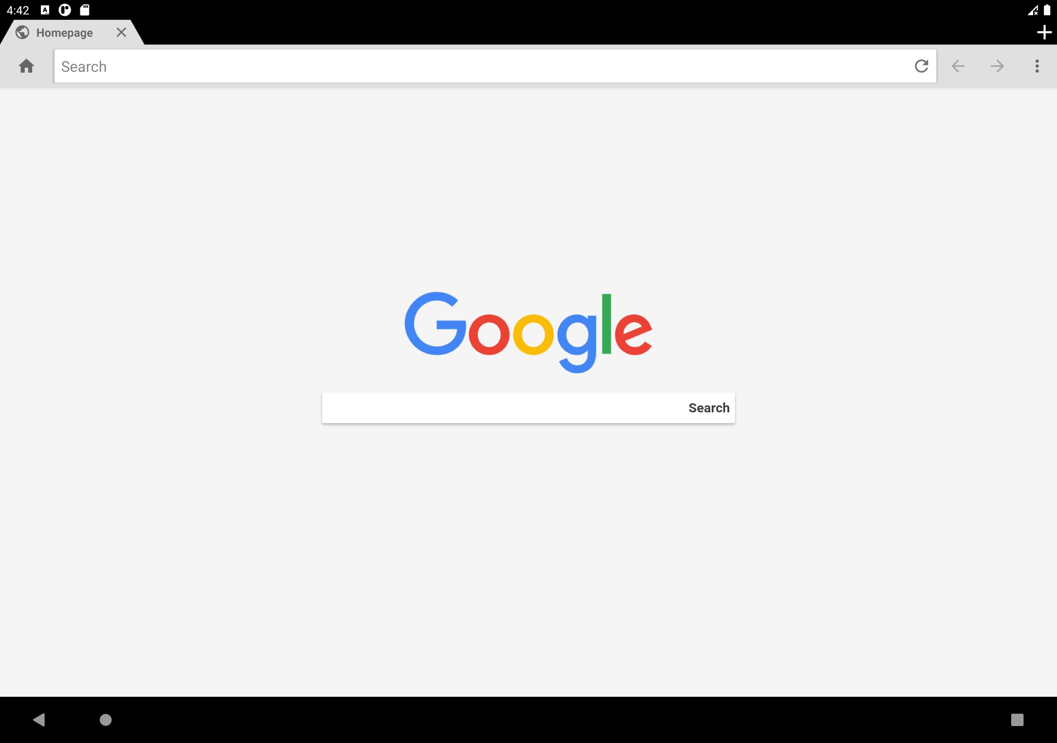The height and width of the screenshot is (743, 1057).
Task: Click the Homepage tab label
Action: click(x=64, y=32)
